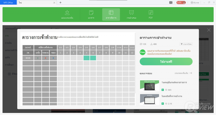Image resolution: width=216 pixels, height=115 pixels.
Task: Open the settings hexagon icon
Action: 192,2
